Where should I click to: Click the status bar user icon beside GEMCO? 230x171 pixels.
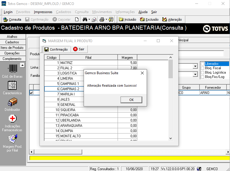[199, 169]
